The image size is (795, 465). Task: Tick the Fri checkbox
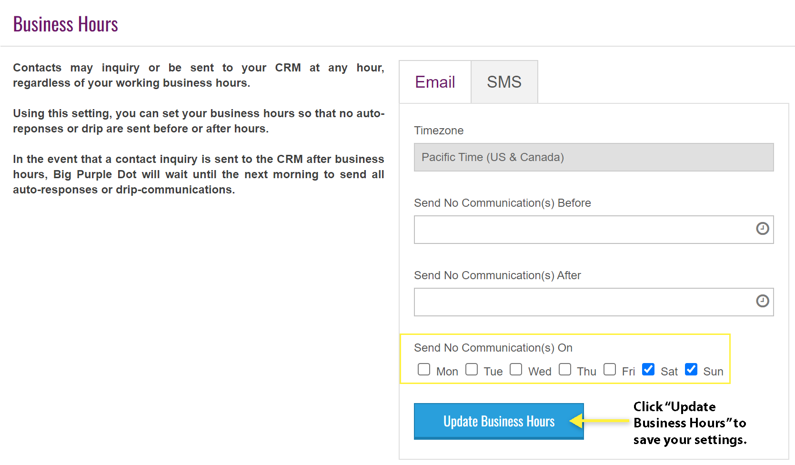pyautogui.click(x=610, y=370)
